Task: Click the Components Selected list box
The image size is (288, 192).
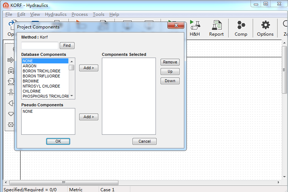Action: 129,96
